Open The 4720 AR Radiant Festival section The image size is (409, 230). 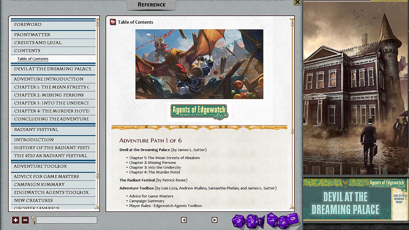point(53,156)
